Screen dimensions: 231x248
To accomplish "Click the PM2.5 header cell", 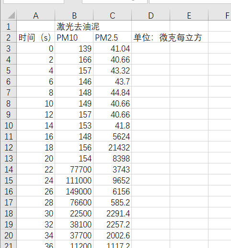I will pyautogui.click(x=113, y=37).
